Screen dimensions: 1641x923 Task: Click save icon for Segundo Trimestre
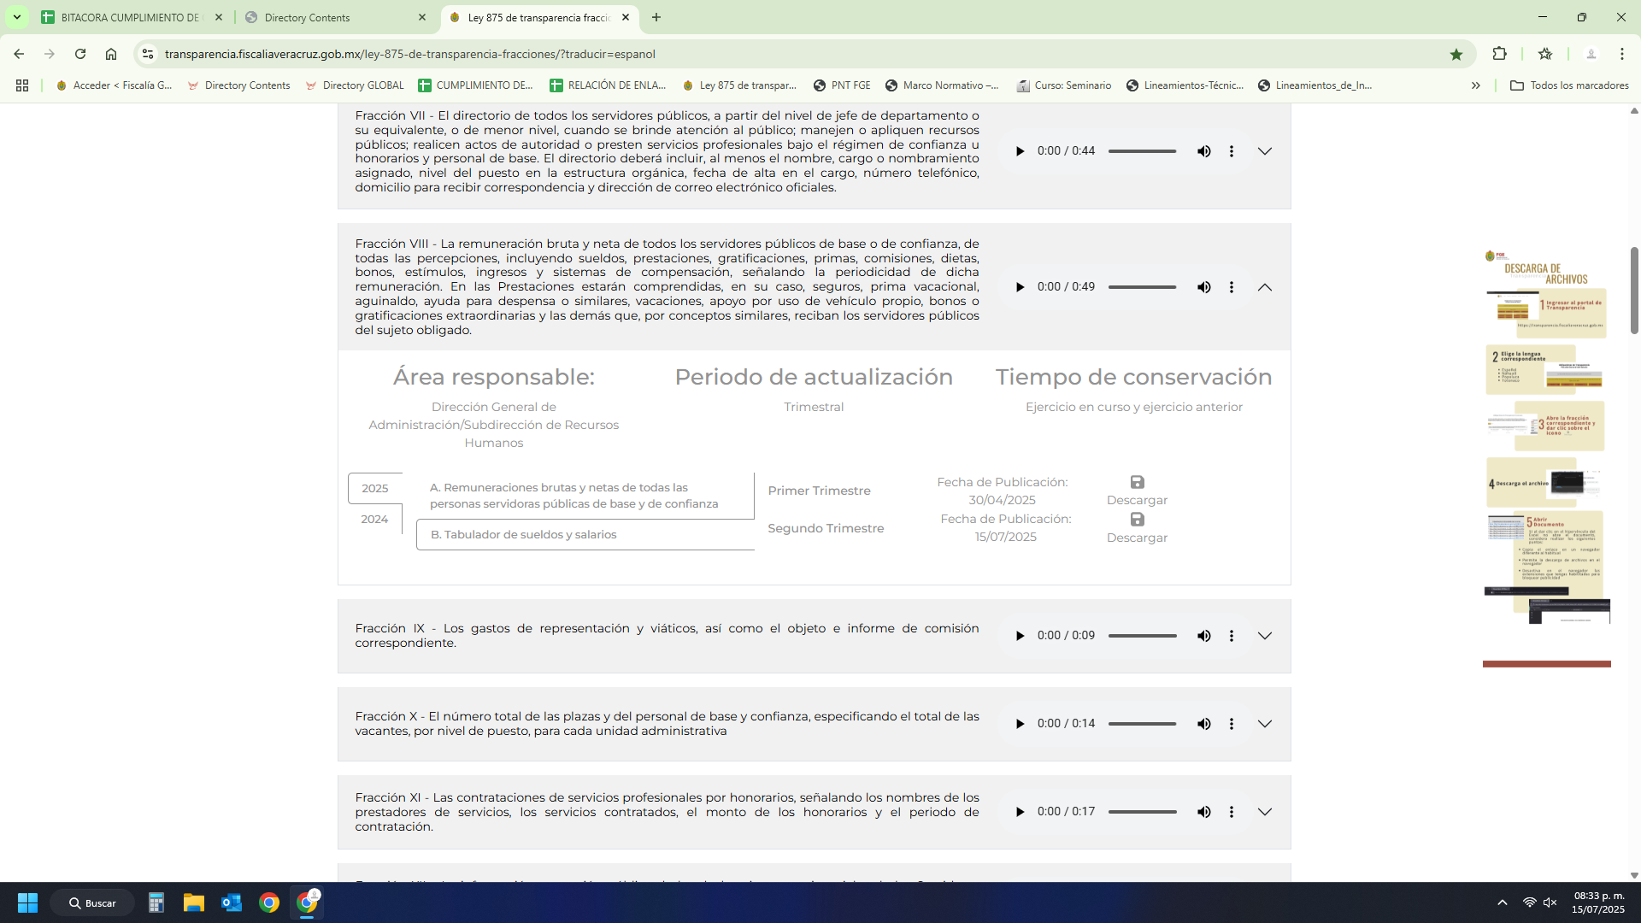tap(1137, 520)
